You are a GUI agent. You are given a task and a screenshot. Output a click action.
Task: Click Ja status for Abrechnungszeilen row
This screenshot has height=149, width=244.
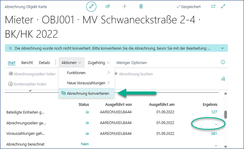pyautogui.click(x=87, y=123)
